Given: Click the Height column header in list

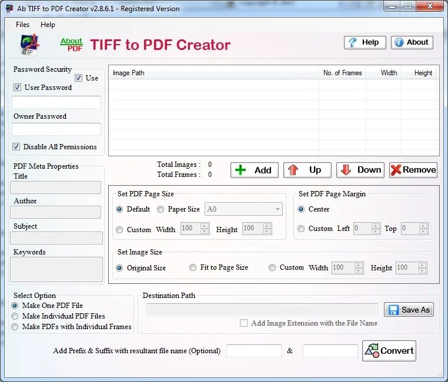Looking at the screenshot, I should [419, 73].
